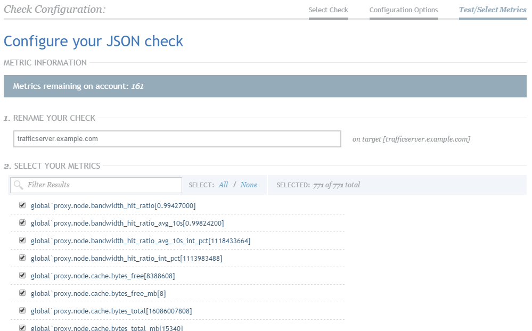Viewport: 532px width, 331px height.
Task: Select All metrics link
Action: click(223, 185)
